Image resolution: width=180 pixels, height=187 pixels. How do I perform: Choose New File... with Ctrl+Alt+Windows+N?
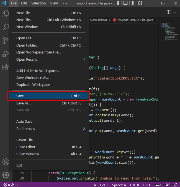[49, 20]
